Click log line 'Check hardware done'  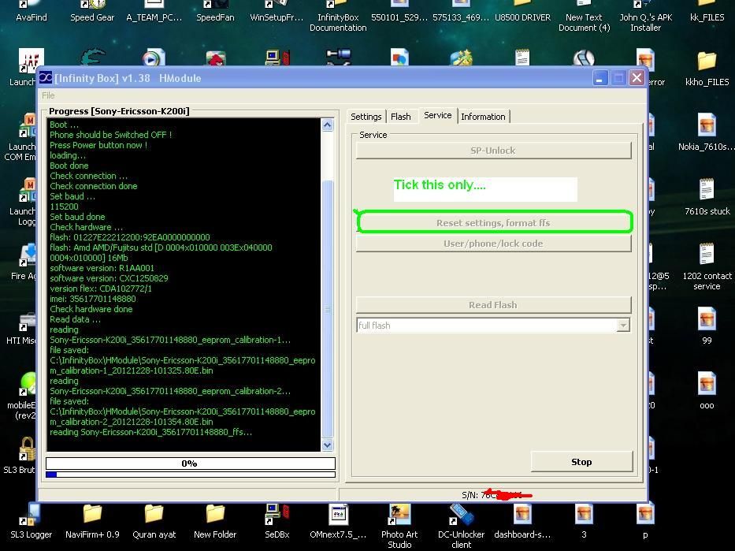[x=91, y=309]
